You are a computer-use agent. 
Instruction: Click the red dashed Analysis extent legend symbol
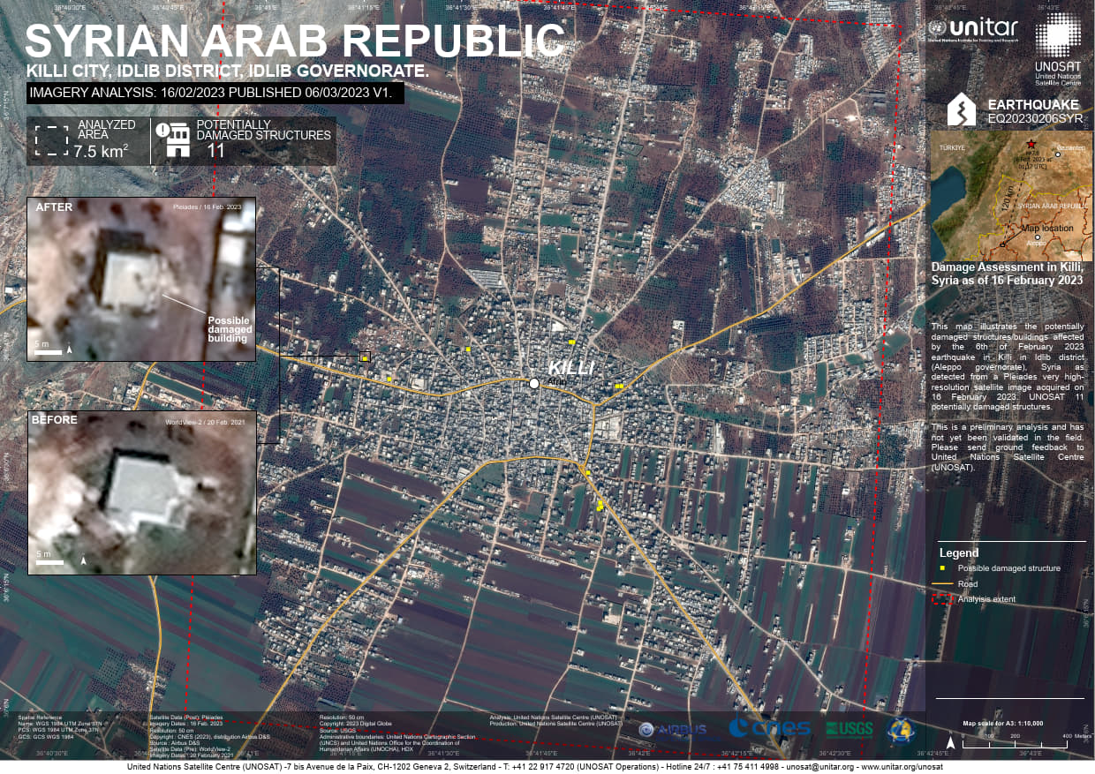coord(943,599)
